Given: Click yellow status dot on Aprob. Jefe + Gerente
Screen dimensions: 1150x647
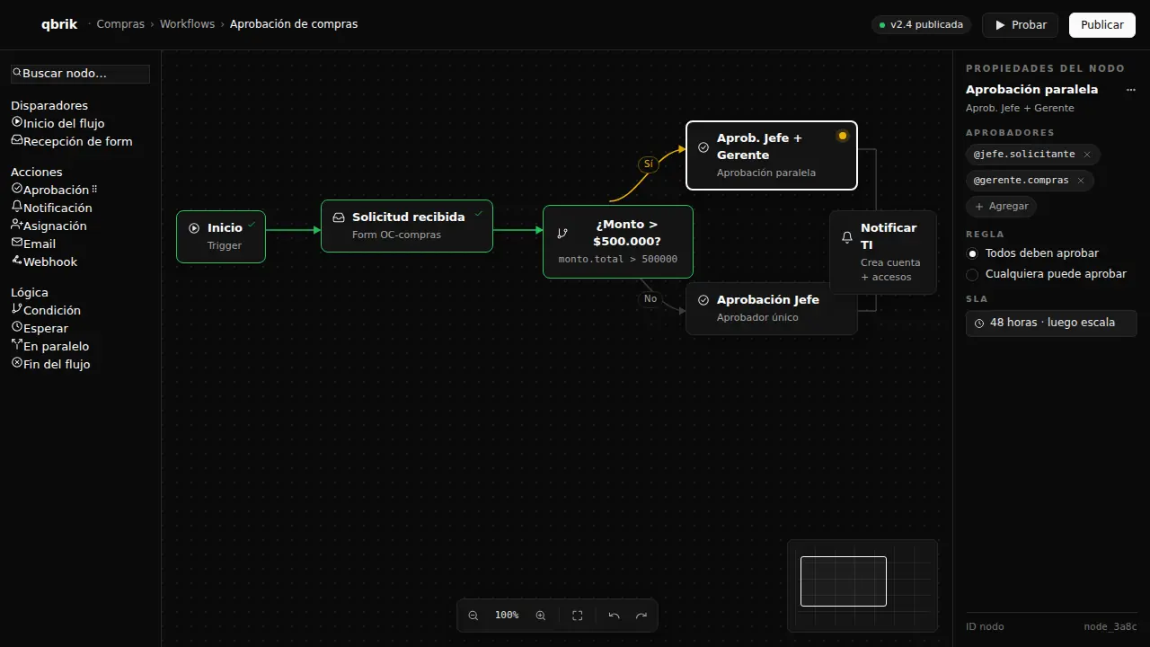Looking at the screenshot, I should click(x=842, y=136).
